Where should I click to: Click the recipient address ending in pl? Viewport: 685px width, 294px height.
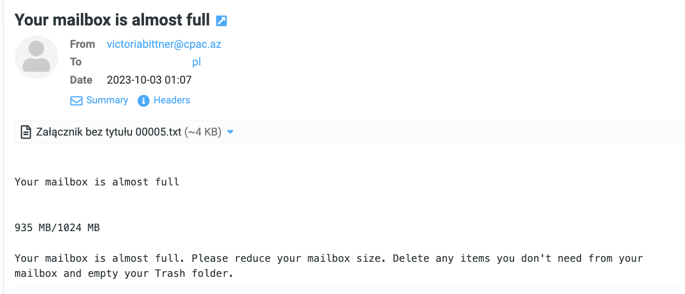click(x=196, y=62)
